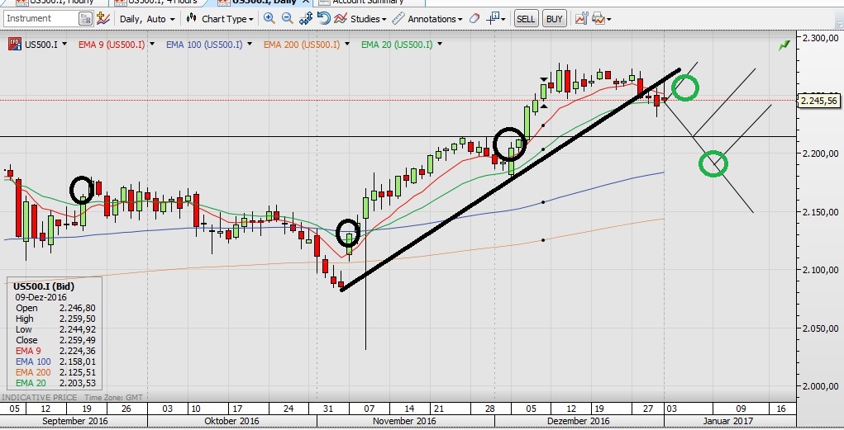Click the auto-scale arrows icon

pos(306,19)
